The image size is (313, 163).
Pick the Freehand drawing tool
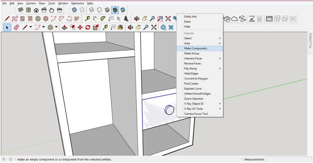15,19
